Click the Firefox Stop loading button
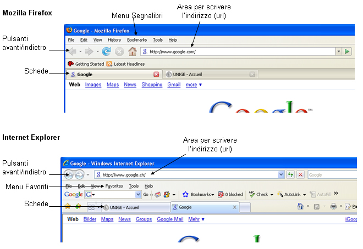Screen dimensions: 363x249 119,52
